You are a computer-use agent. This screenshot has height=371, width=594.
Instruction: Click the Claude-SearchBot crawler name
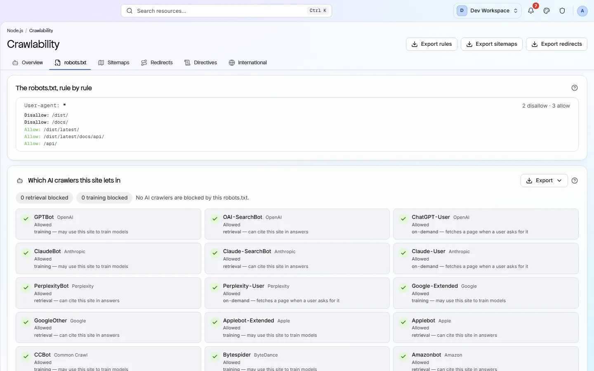[x=247, y=251]
